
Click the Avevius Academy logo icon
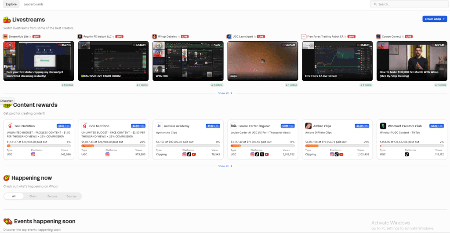159,126
